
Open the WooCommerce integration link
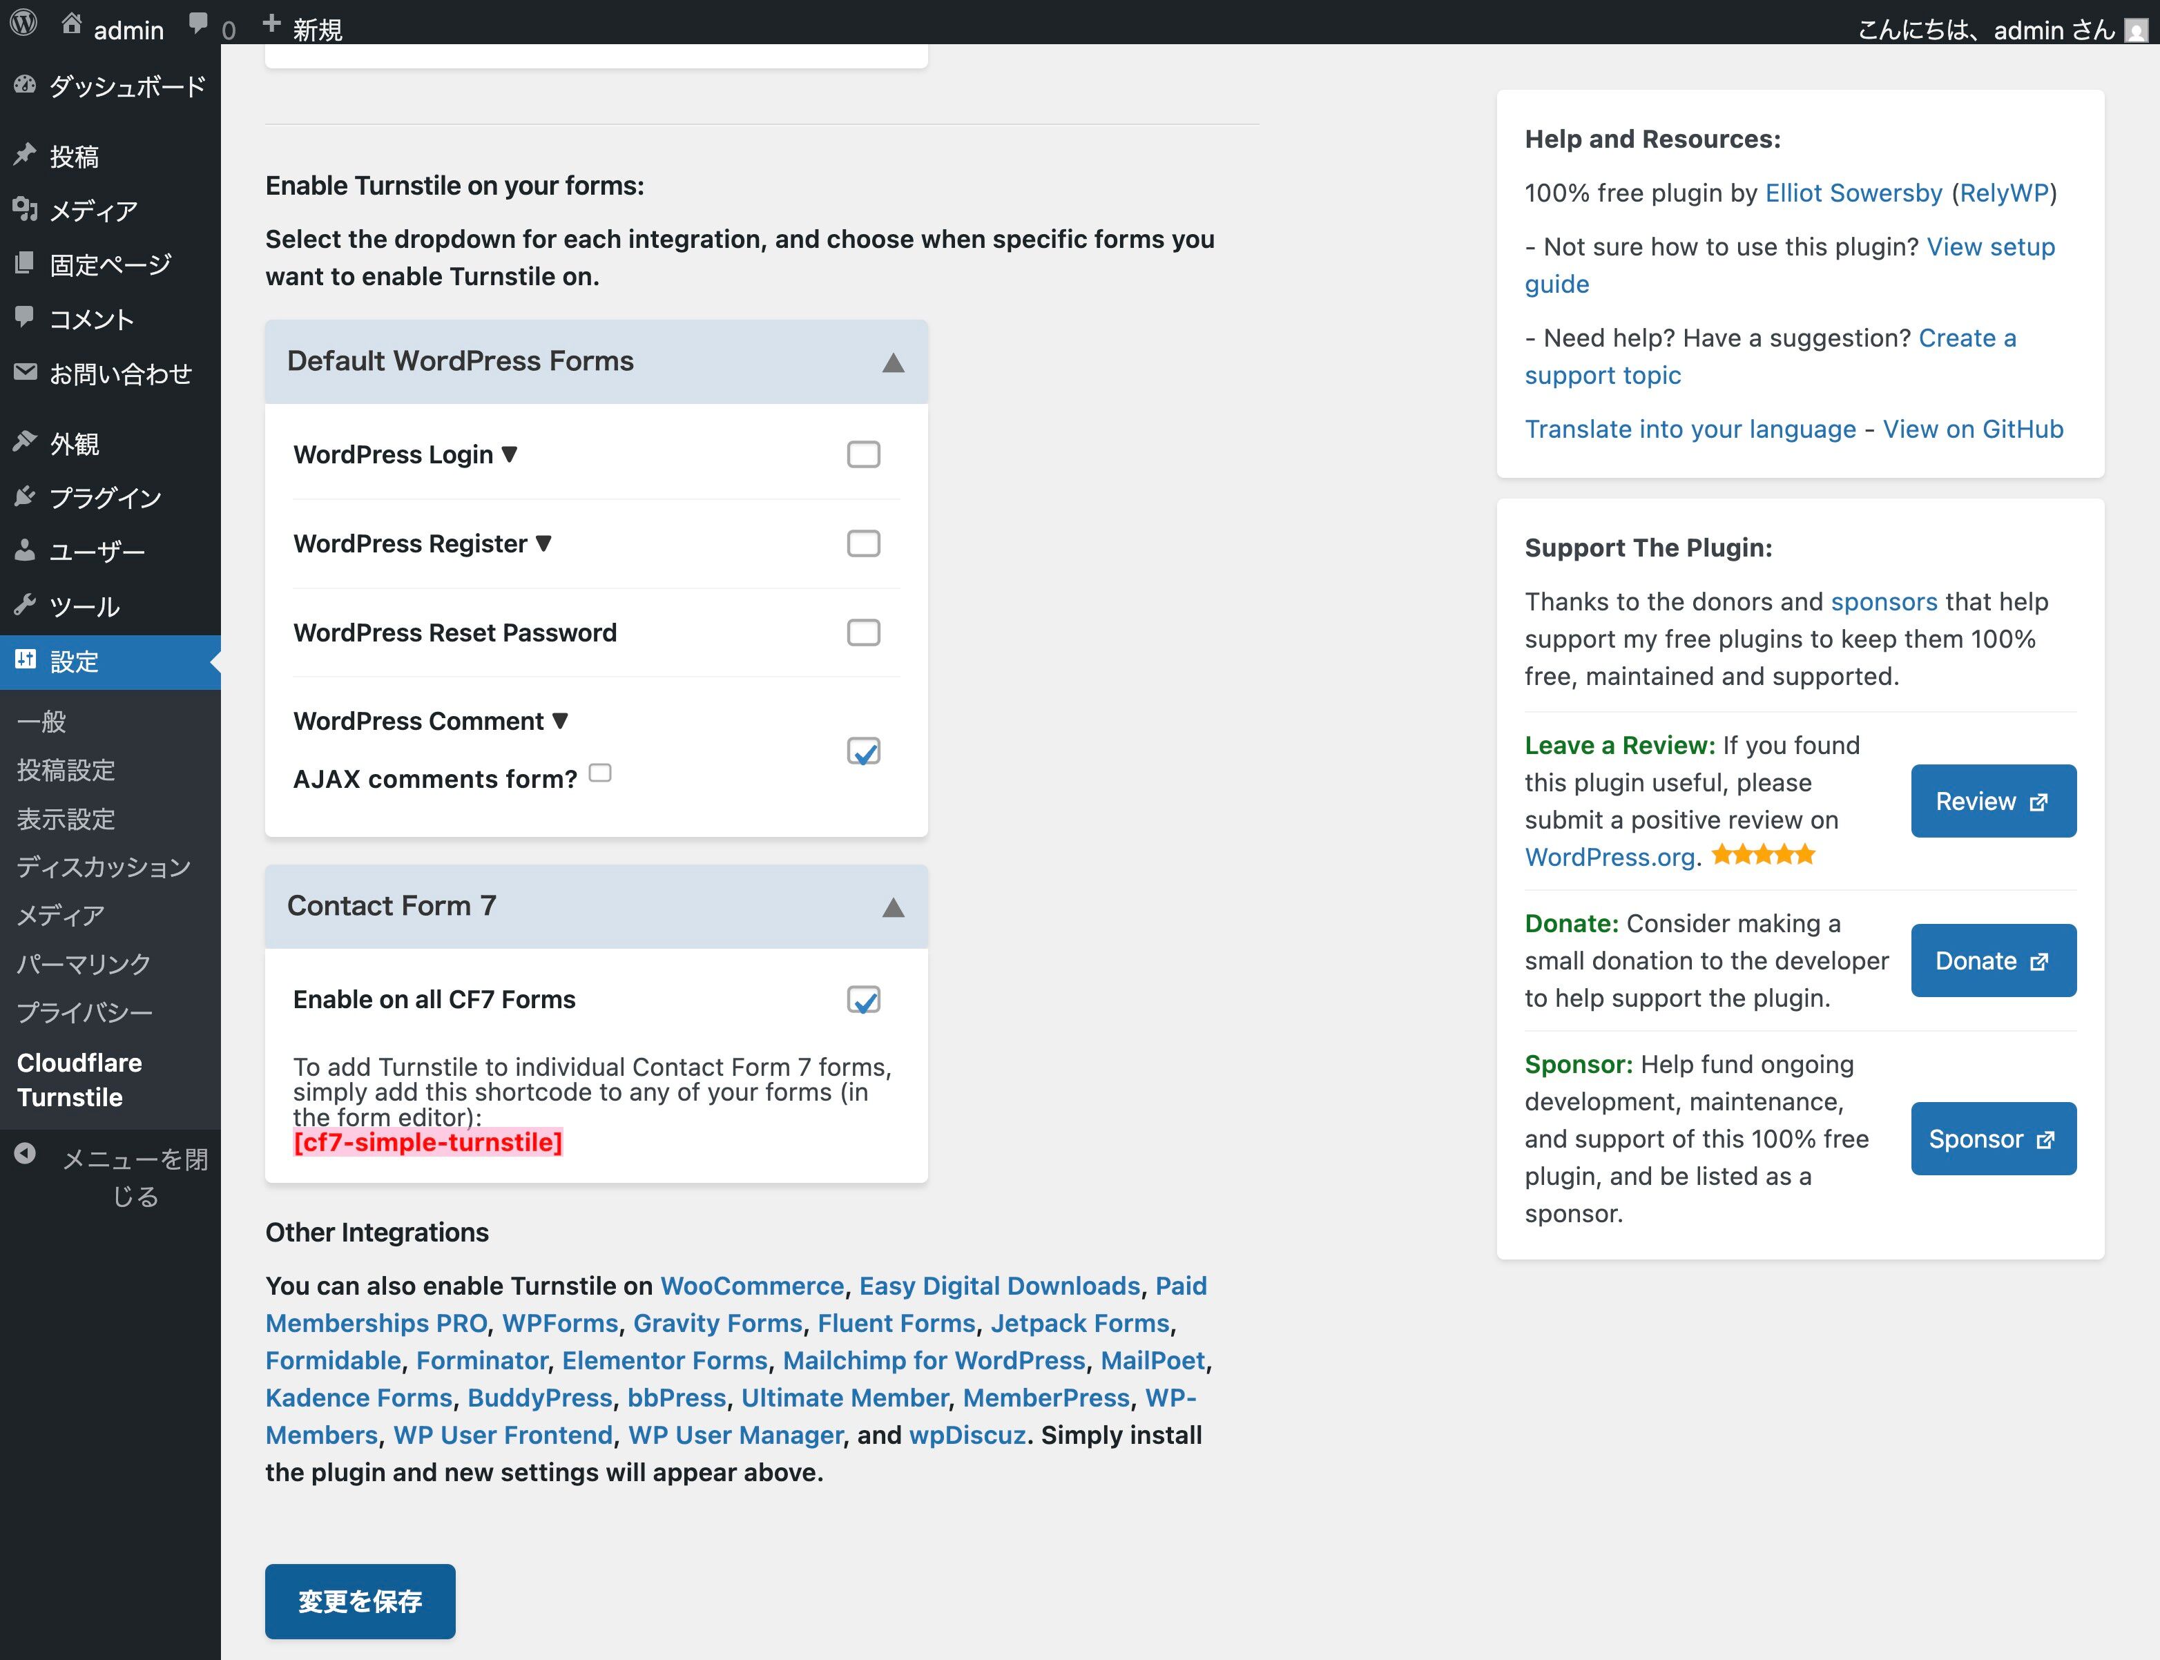coord(752,1286)
